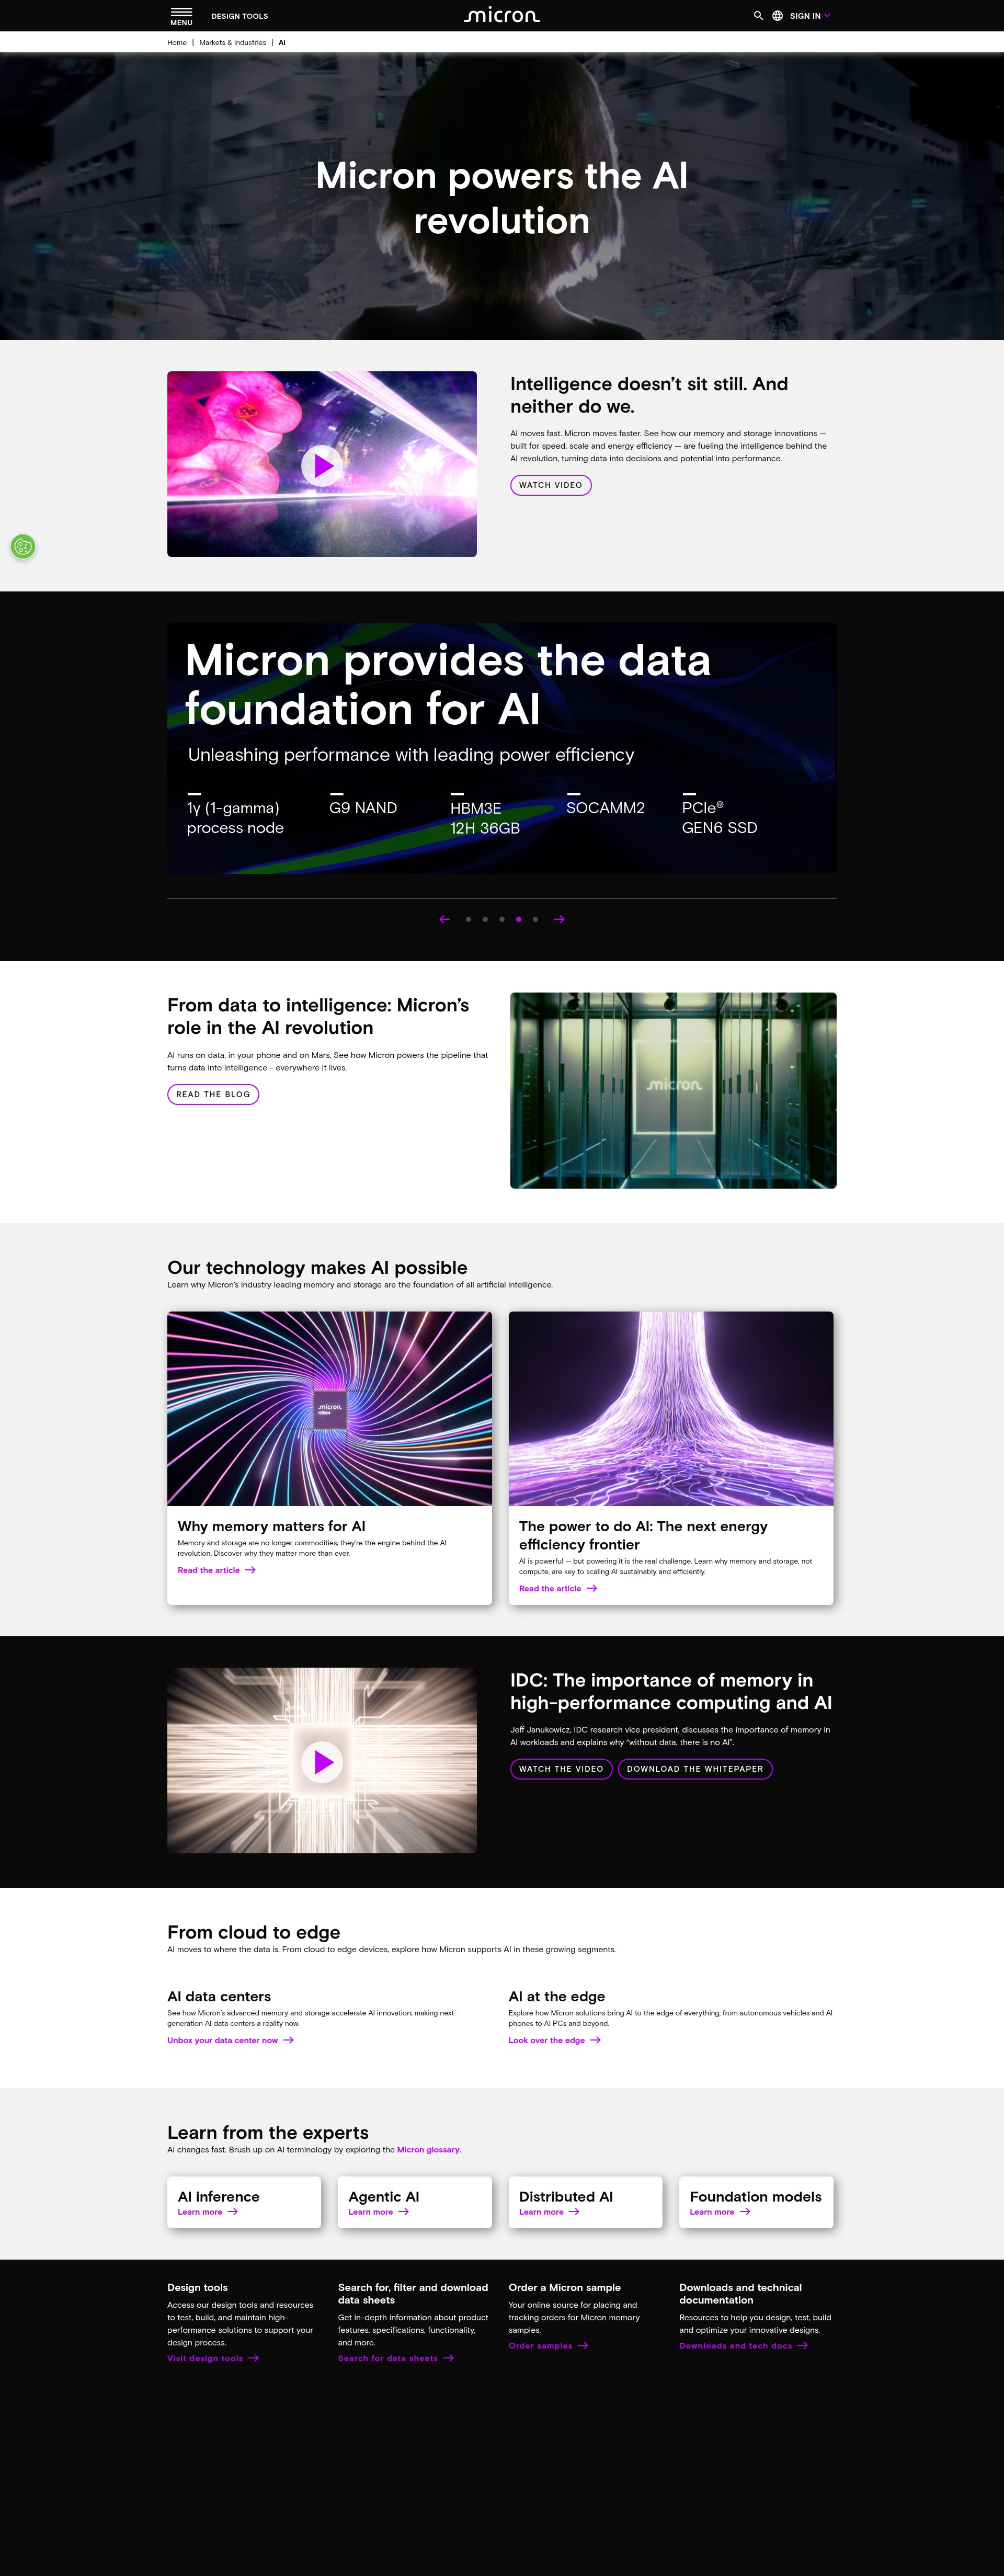Open the Micron data center image
This screenshot has height=2576, width=1004.
click(x=673, y=1090)
